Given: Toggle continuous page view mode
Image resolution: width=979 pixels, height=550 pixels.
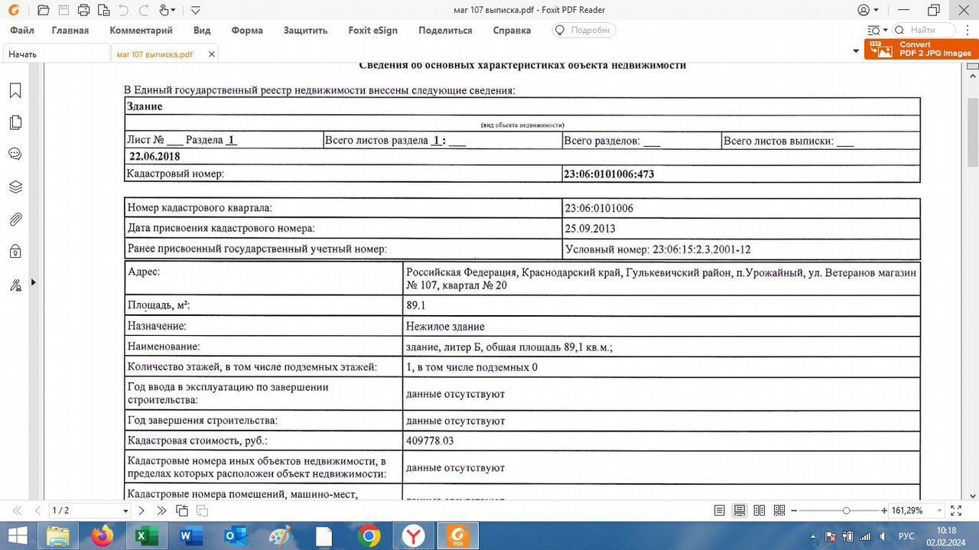Looking at the screenshot, I should (x=740, y=510).
